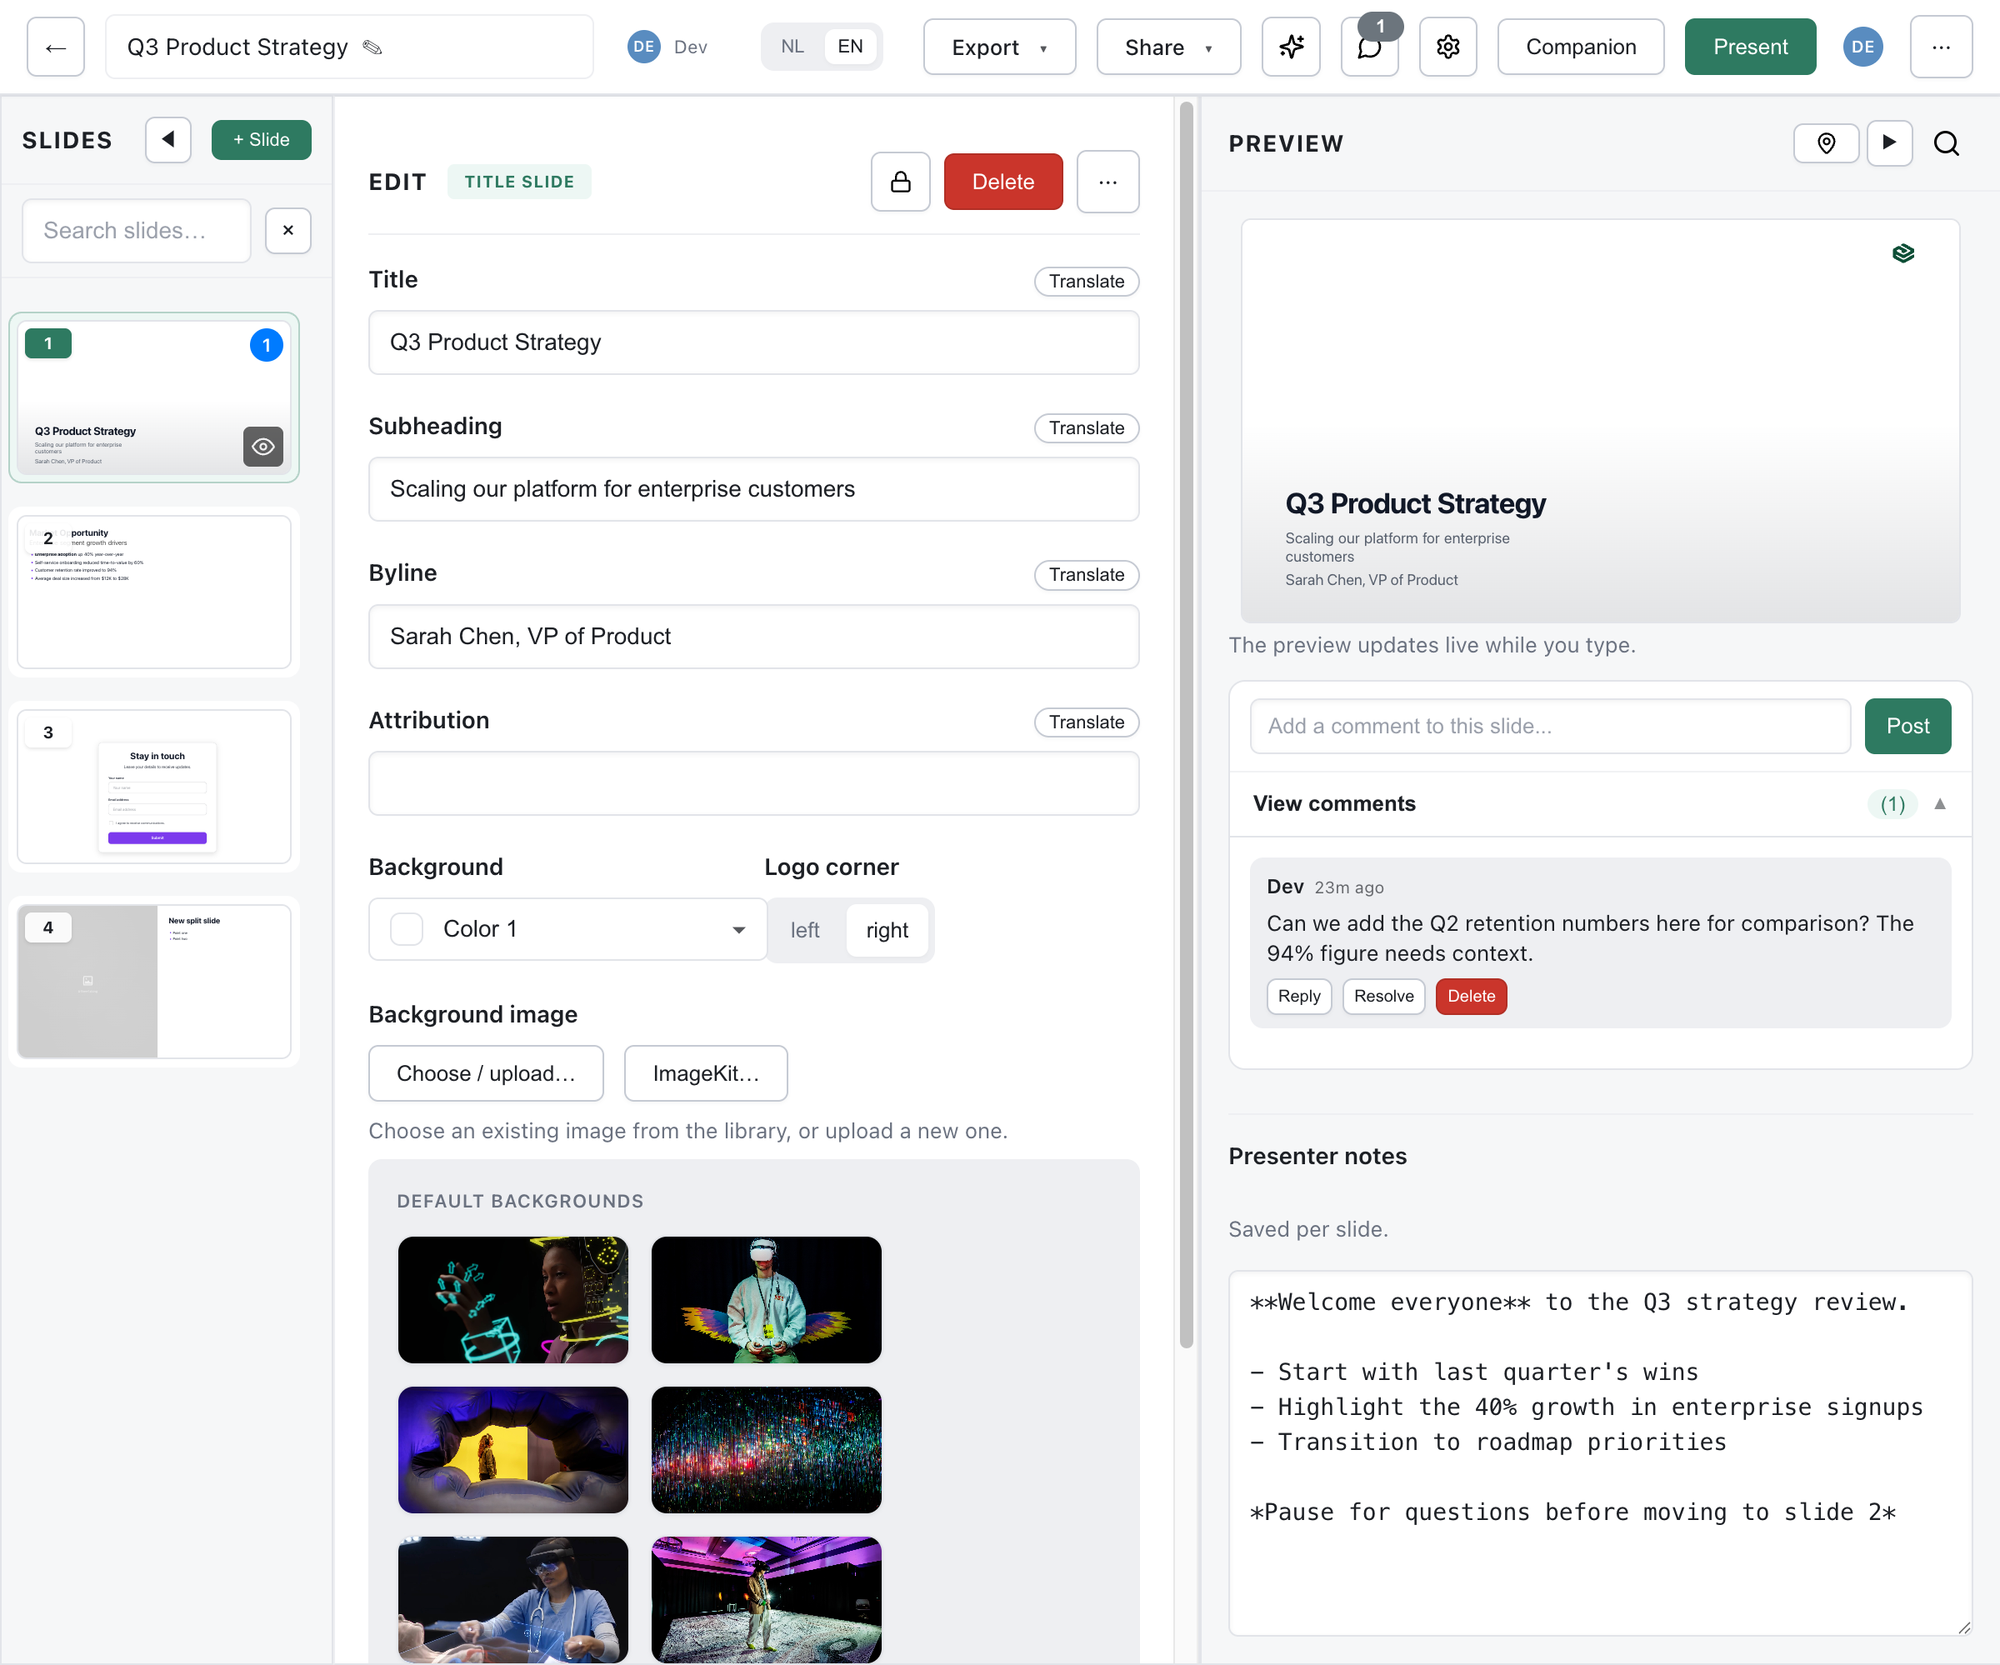Play the preview with the play button
2000x1665 pixels.
tap(1889, 144)
